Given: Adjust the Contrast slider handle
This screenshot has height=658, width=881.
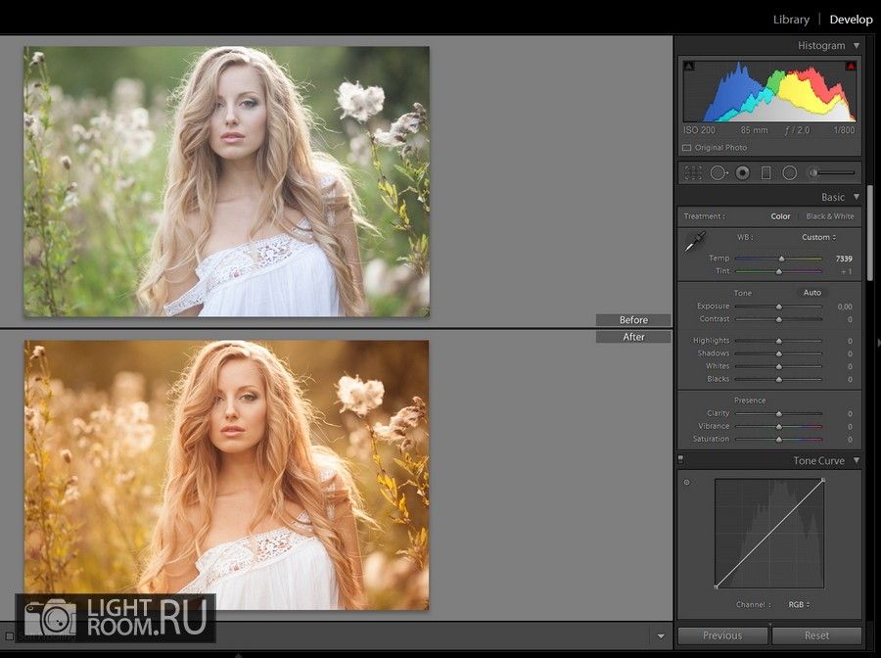Looking at the screenshot, I should tap(779, 319).
